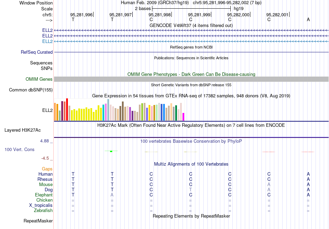Click the chr5:95,281,996-95,282,002 (7 bp) position text
Viewport: 329px width, 229px height.
[x=227, y=3]
